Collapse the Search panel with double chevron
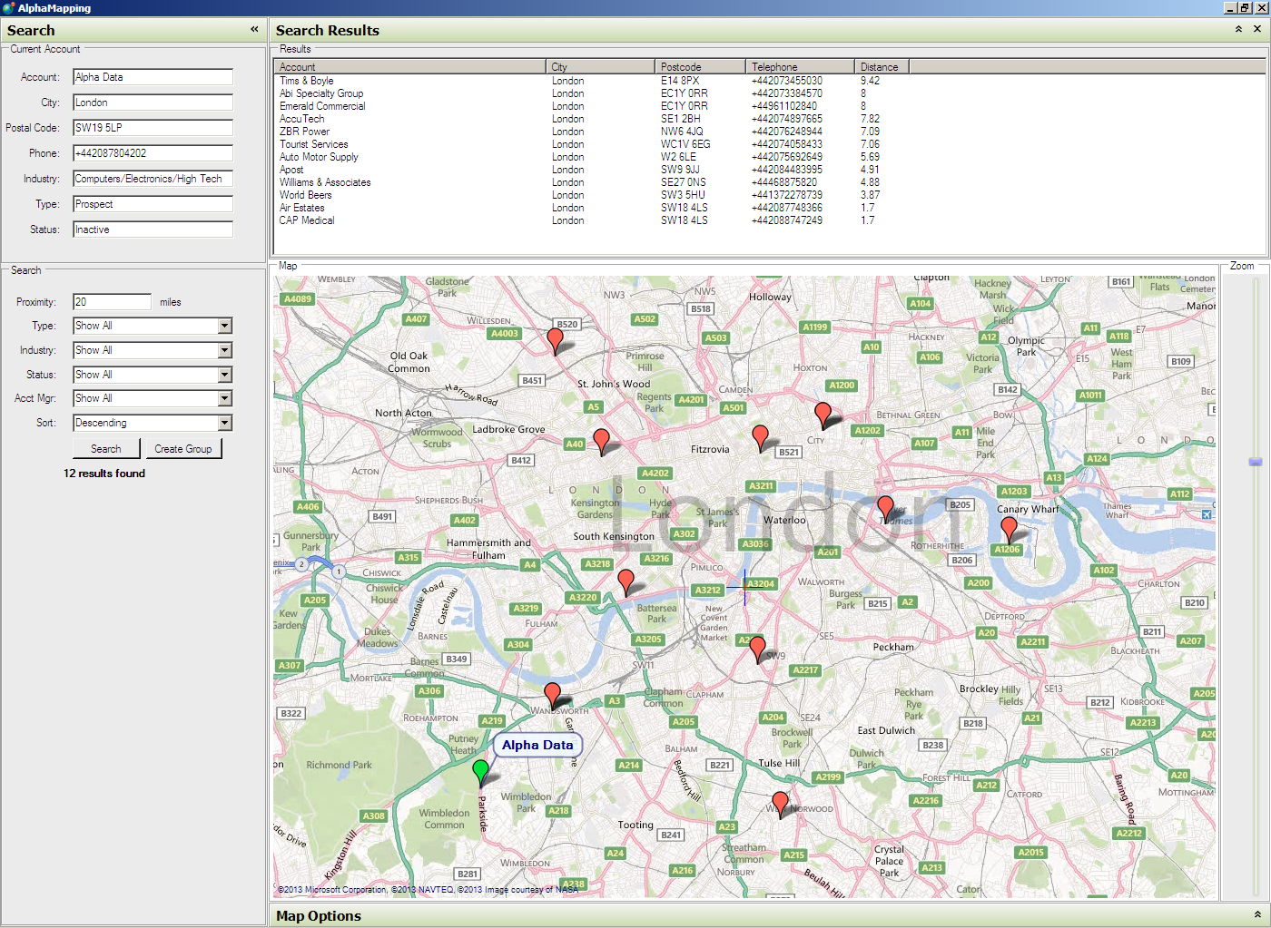Screen dimensions: 1271x928 click(x=254, y=30)
